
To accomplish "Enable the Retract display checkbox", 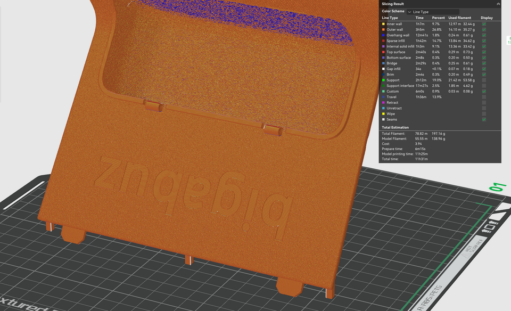I will (484, 103).
